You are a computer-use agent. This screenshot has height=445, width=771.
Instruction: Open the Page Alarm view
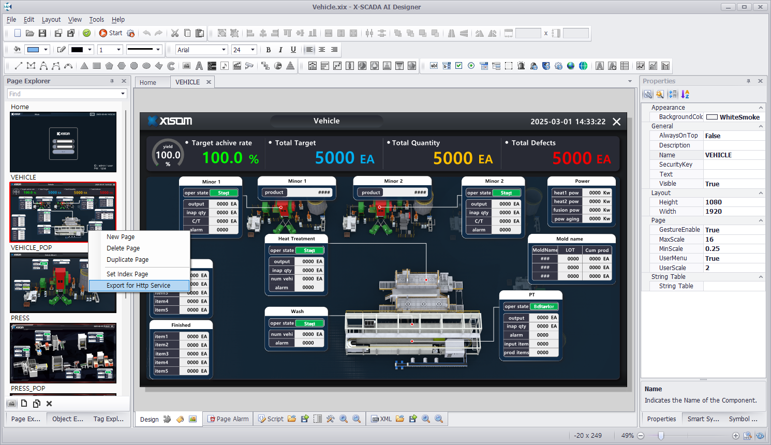coord(228,419)
